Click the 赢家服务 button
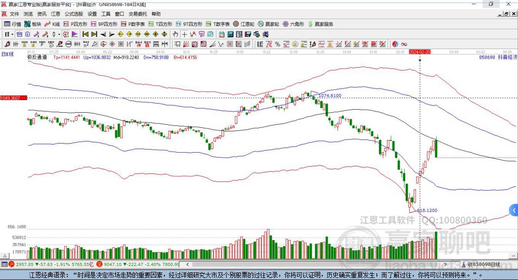Screen dimensions: 518x280 coord(320,24)
